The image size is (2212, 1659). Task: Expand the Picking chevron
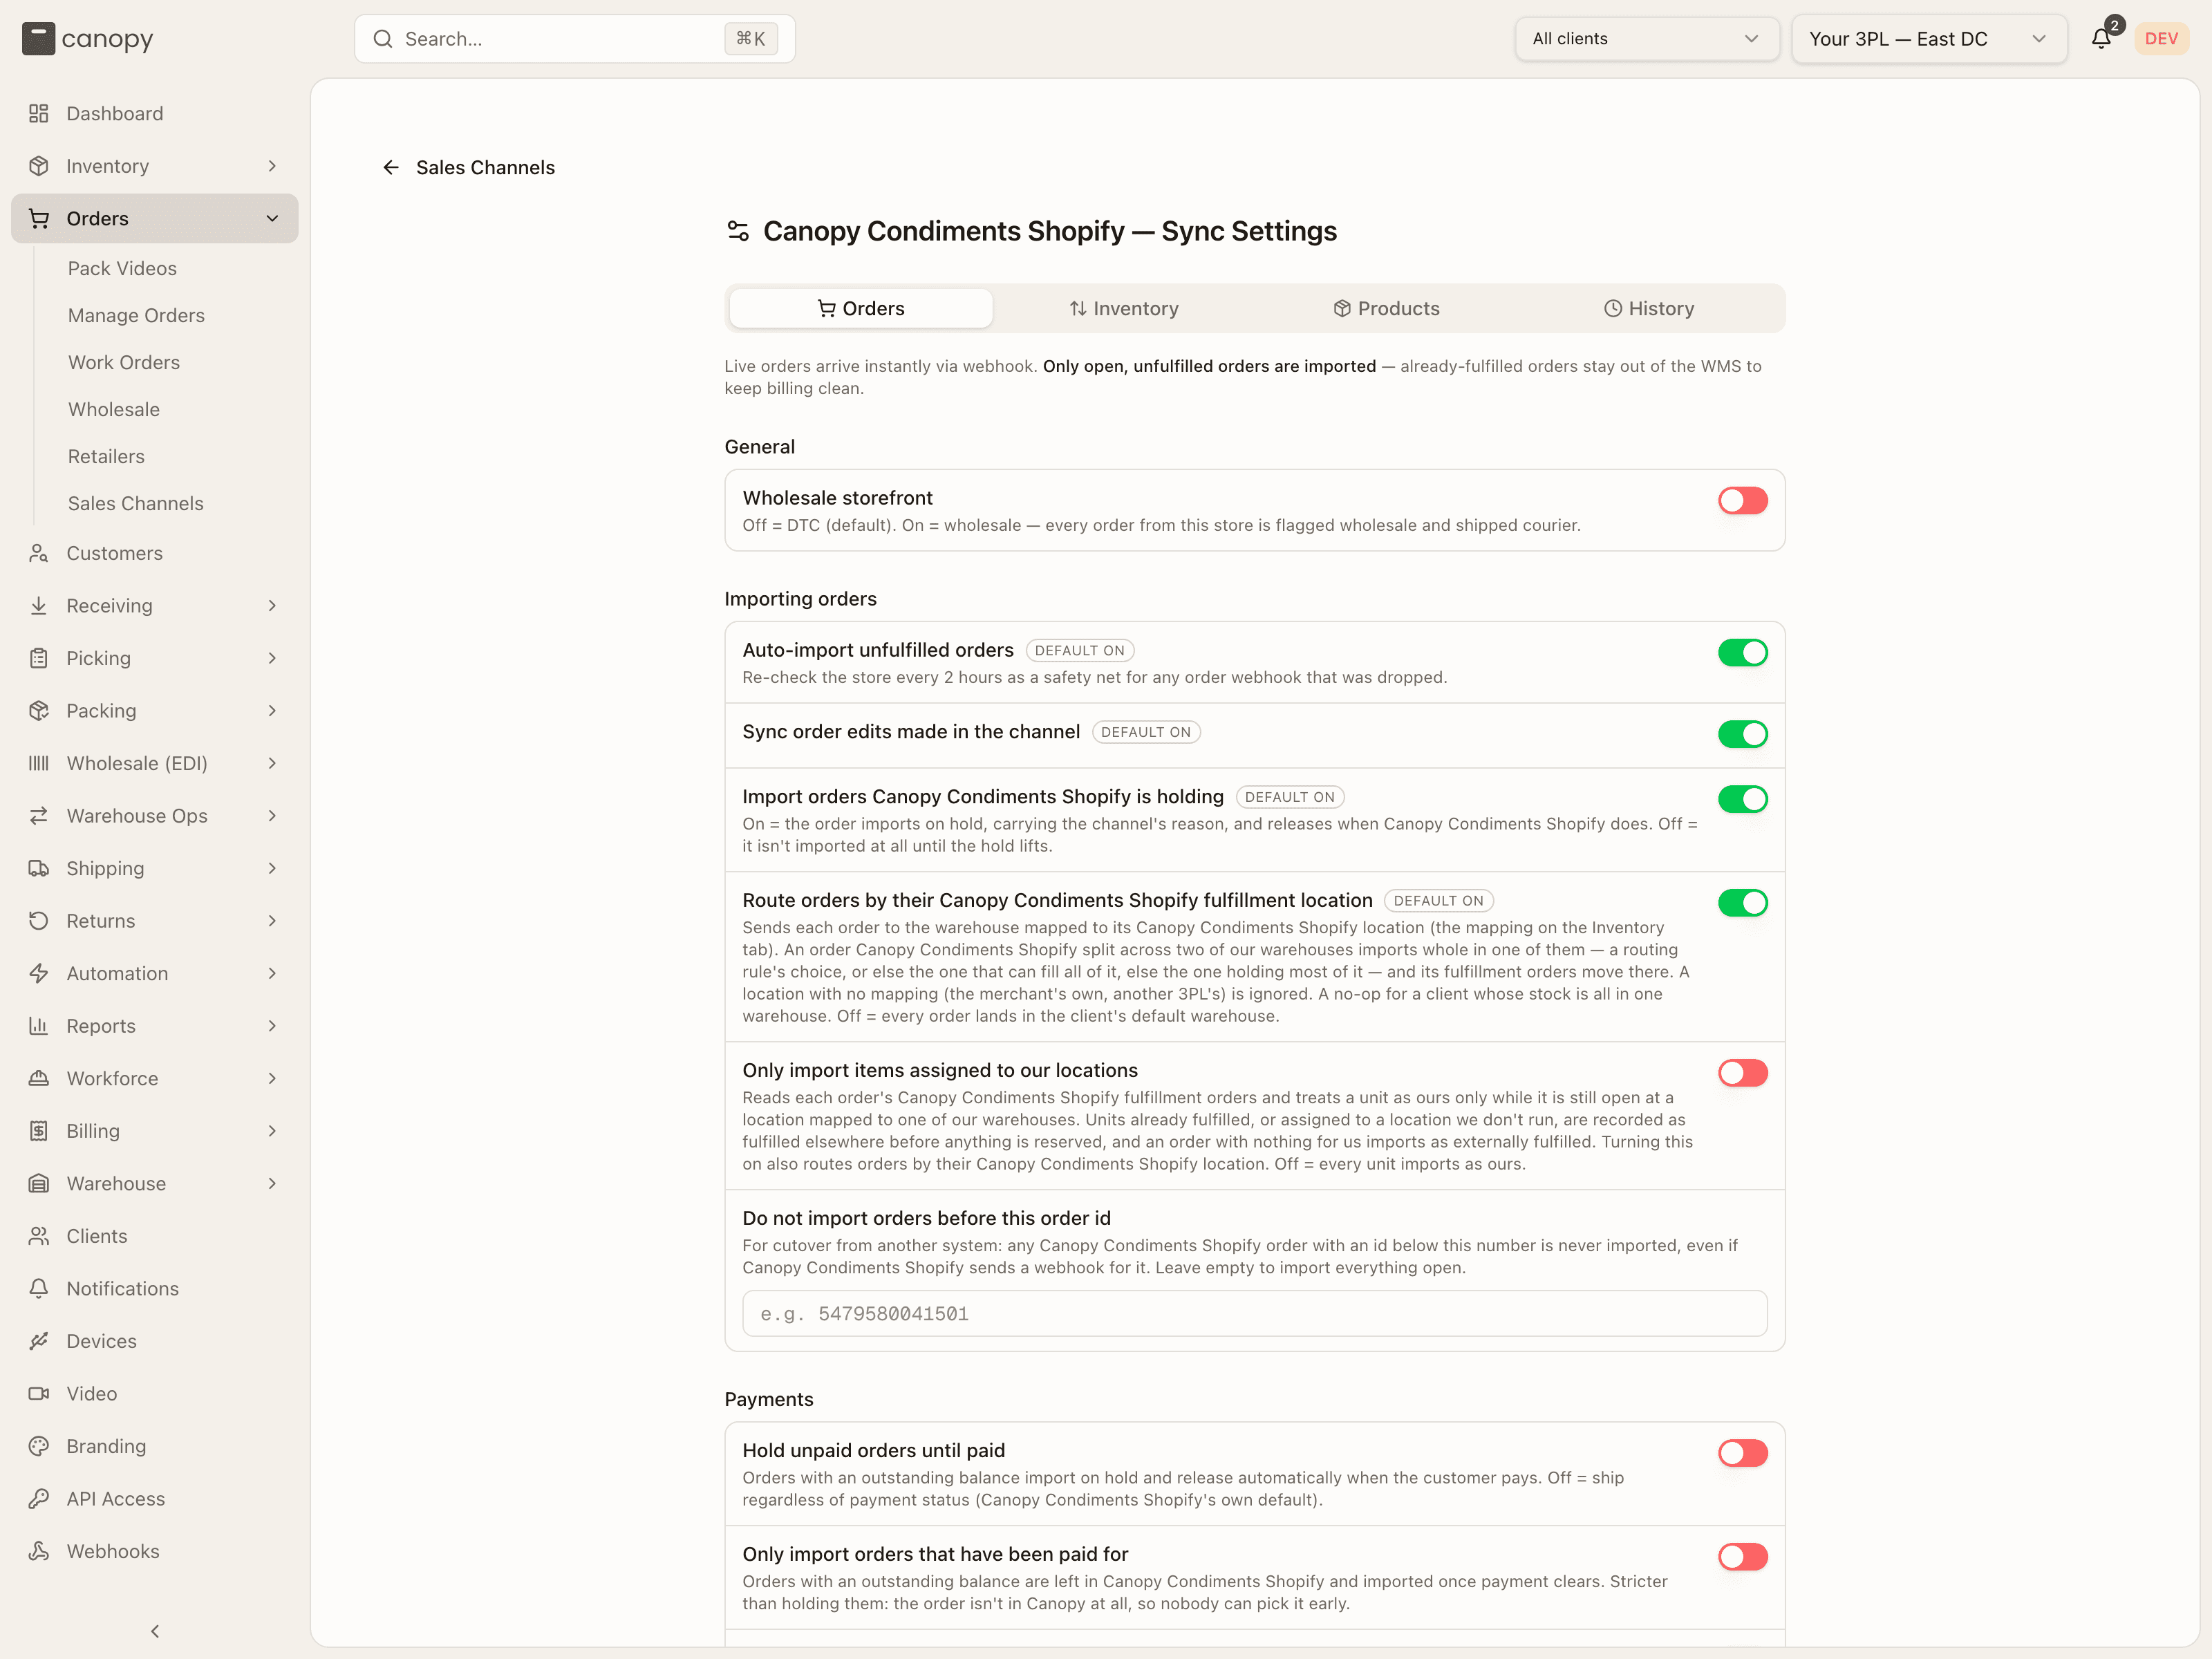tap(272, 658)
